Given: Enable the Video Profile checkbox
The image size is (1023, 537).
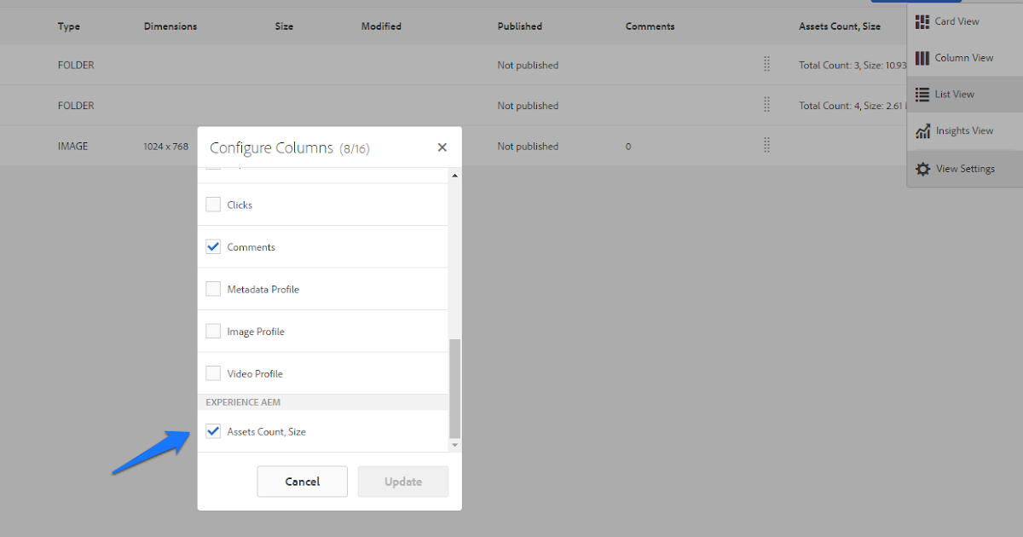Looking at the screenshot, I should (213, 372).
